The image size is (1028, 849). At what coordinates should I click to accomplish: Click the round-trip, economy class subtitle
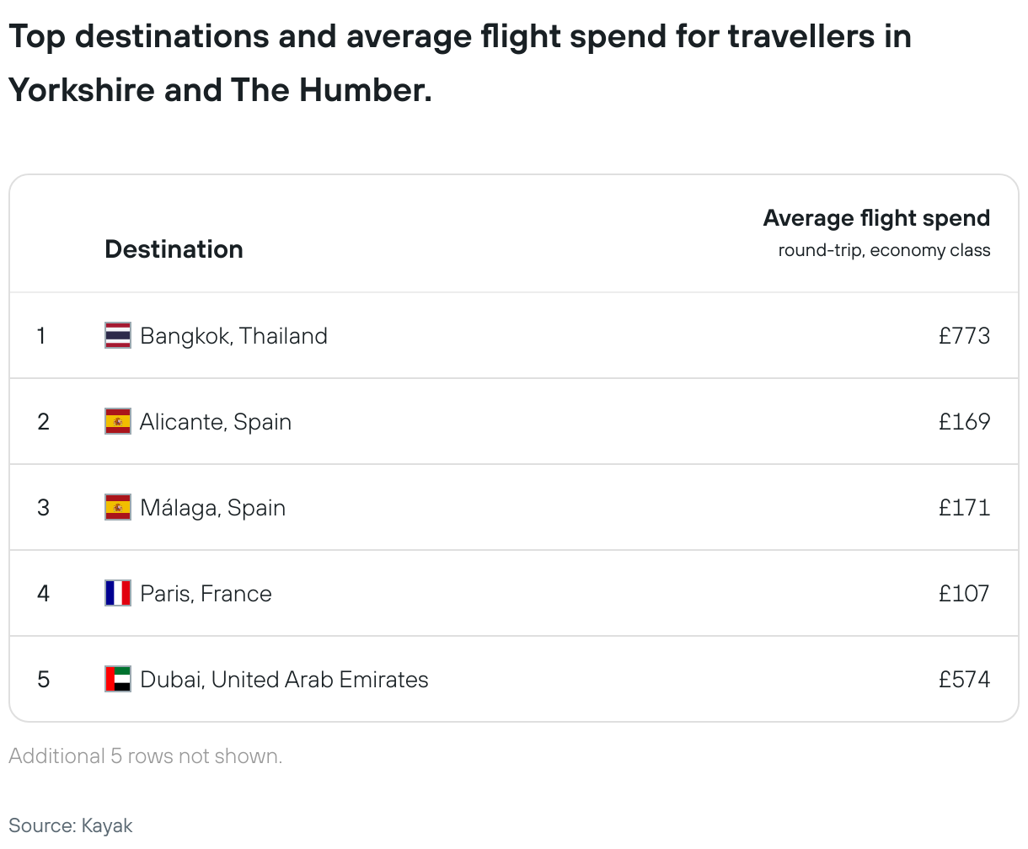(884, 250)
